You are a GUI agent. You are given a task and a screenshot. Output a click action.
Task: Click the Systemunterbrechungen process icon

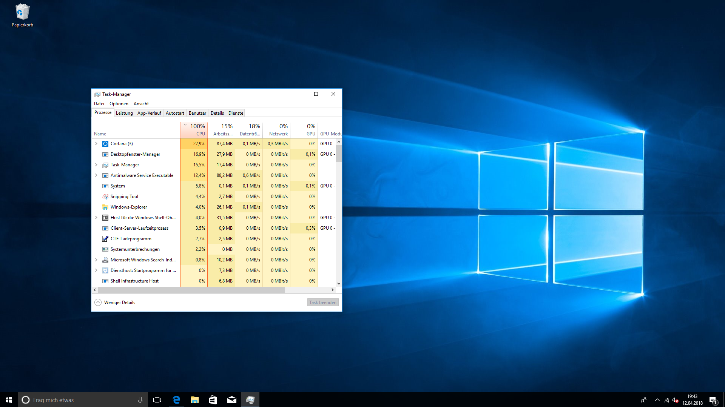tap(105, 249)
